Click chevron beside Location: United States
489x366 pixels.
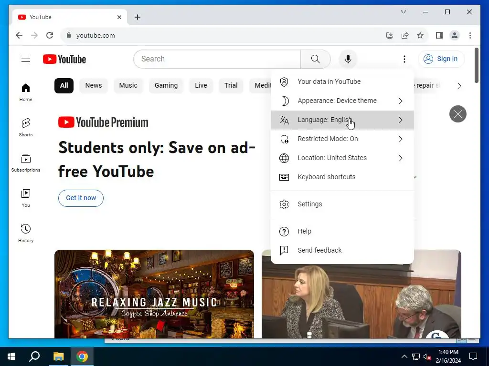point(401,158)
